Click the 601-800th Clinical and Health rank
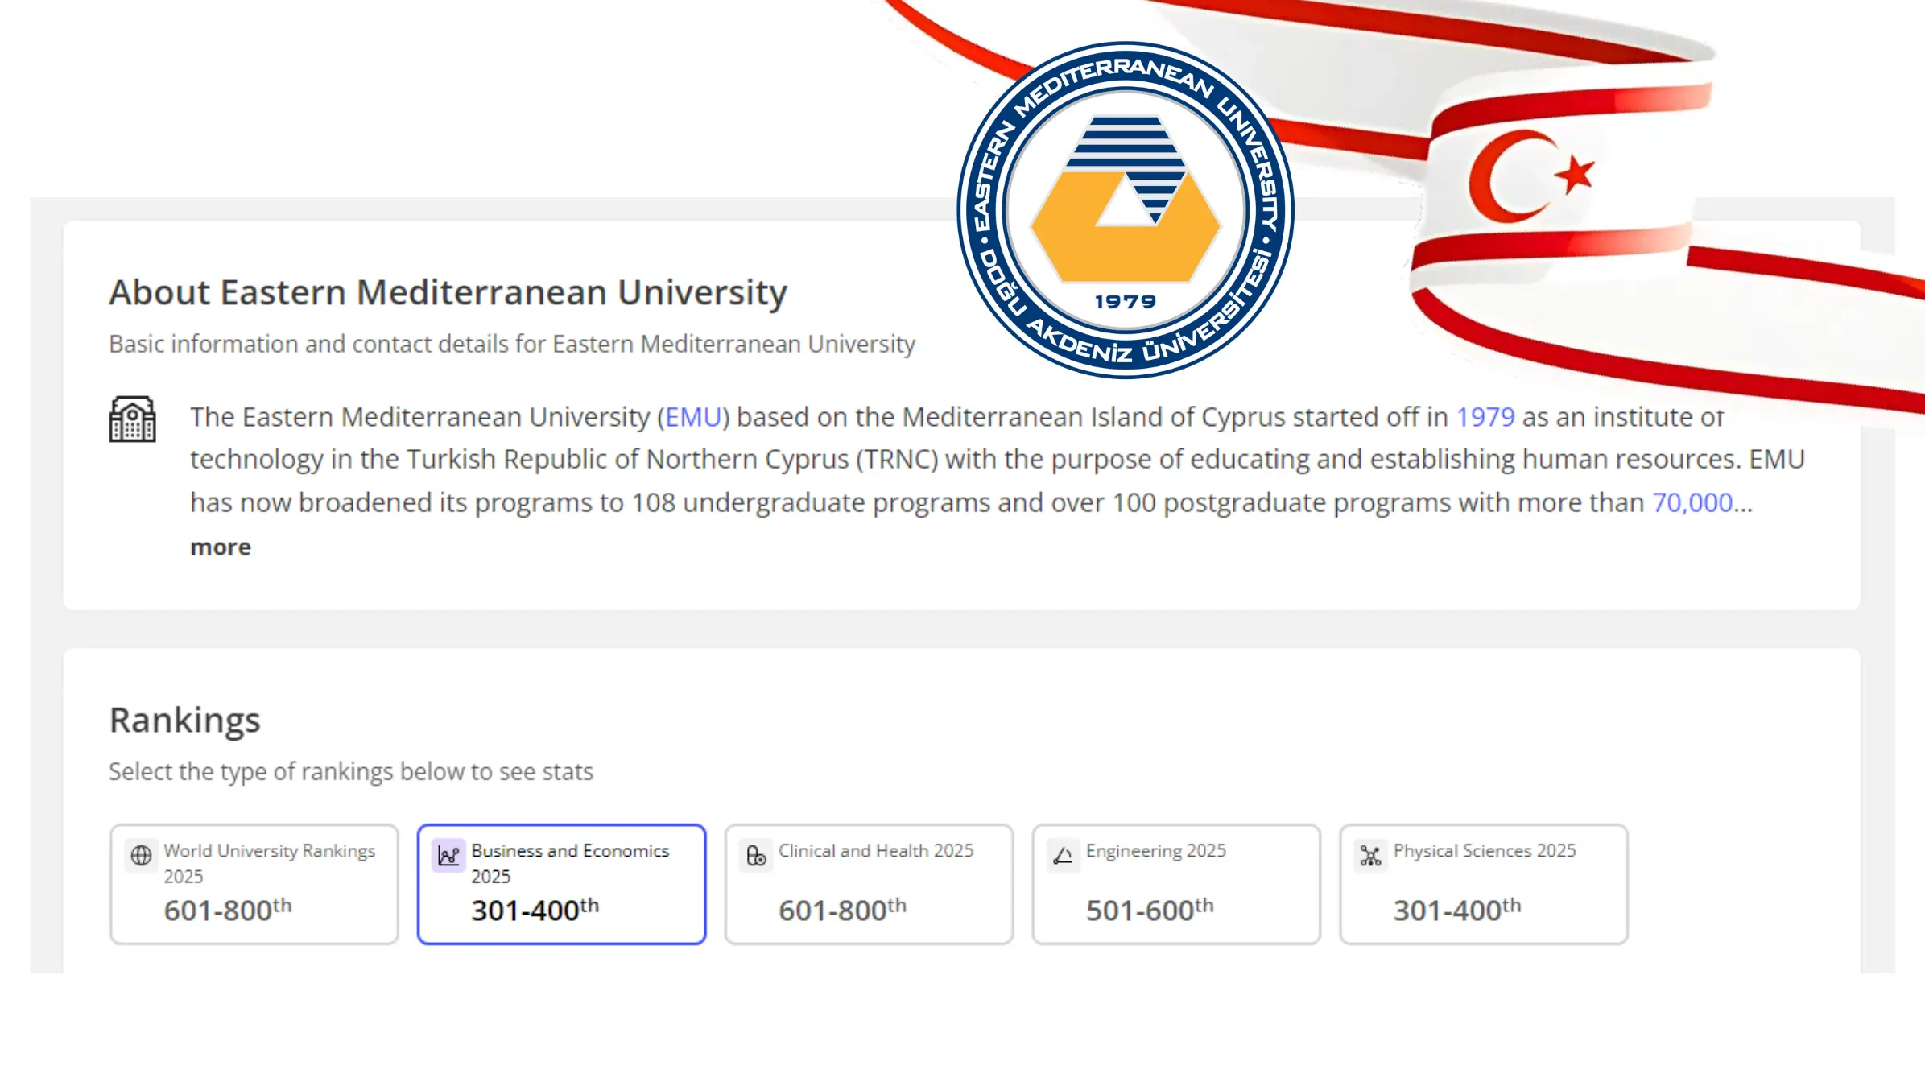The image size is (1925, 1082). [x=842, y=910]
